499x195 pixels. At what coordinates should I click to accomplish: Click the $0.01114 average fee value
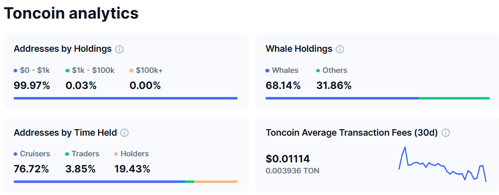(288, 159)
